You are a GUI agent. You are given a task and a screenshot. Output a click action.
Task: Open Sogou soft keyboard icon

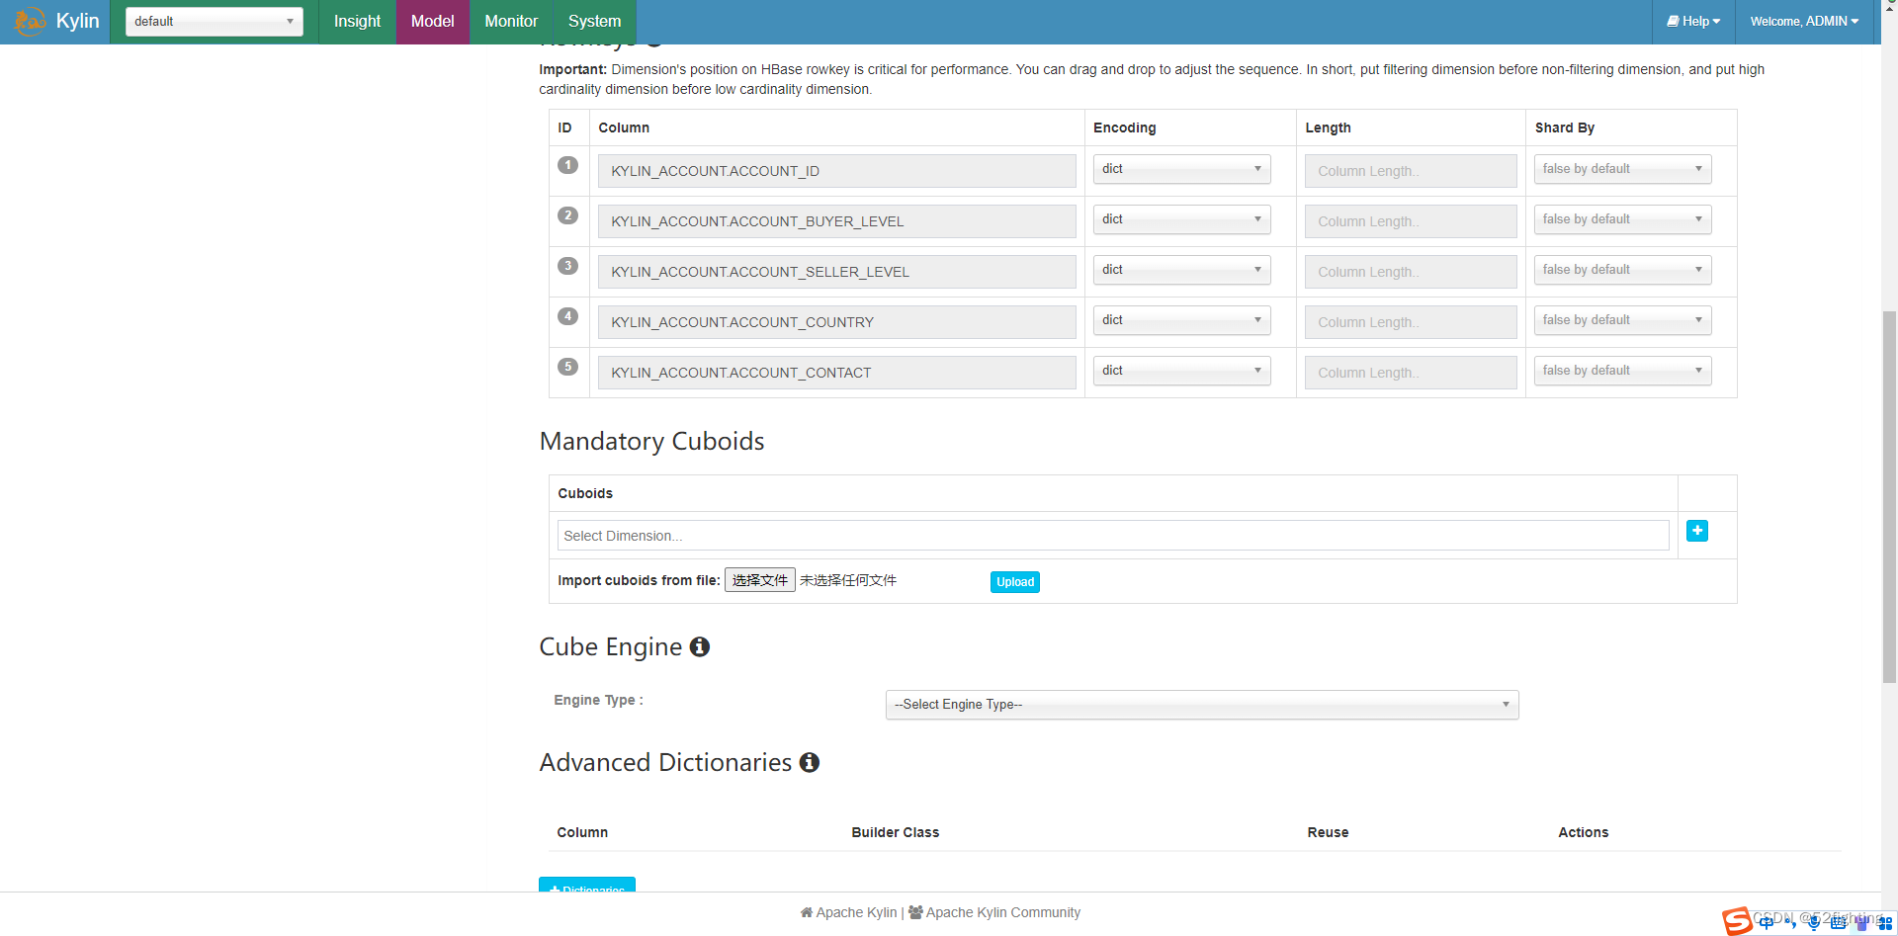1838,922
